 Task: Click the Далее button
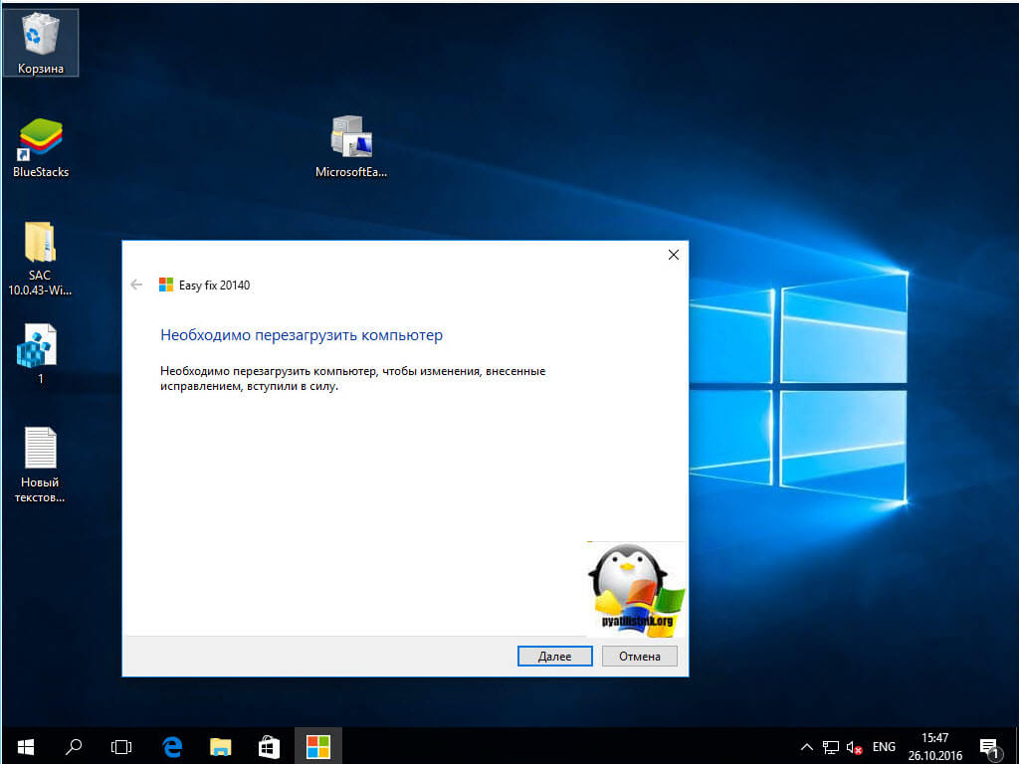(x=554, y=657)
